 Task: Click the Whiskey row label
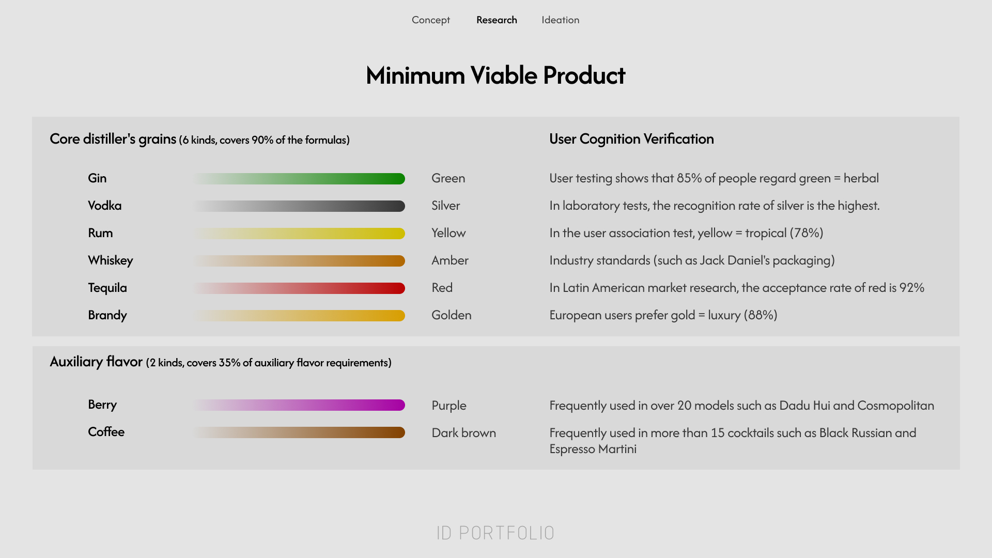[x=111, y=260]
